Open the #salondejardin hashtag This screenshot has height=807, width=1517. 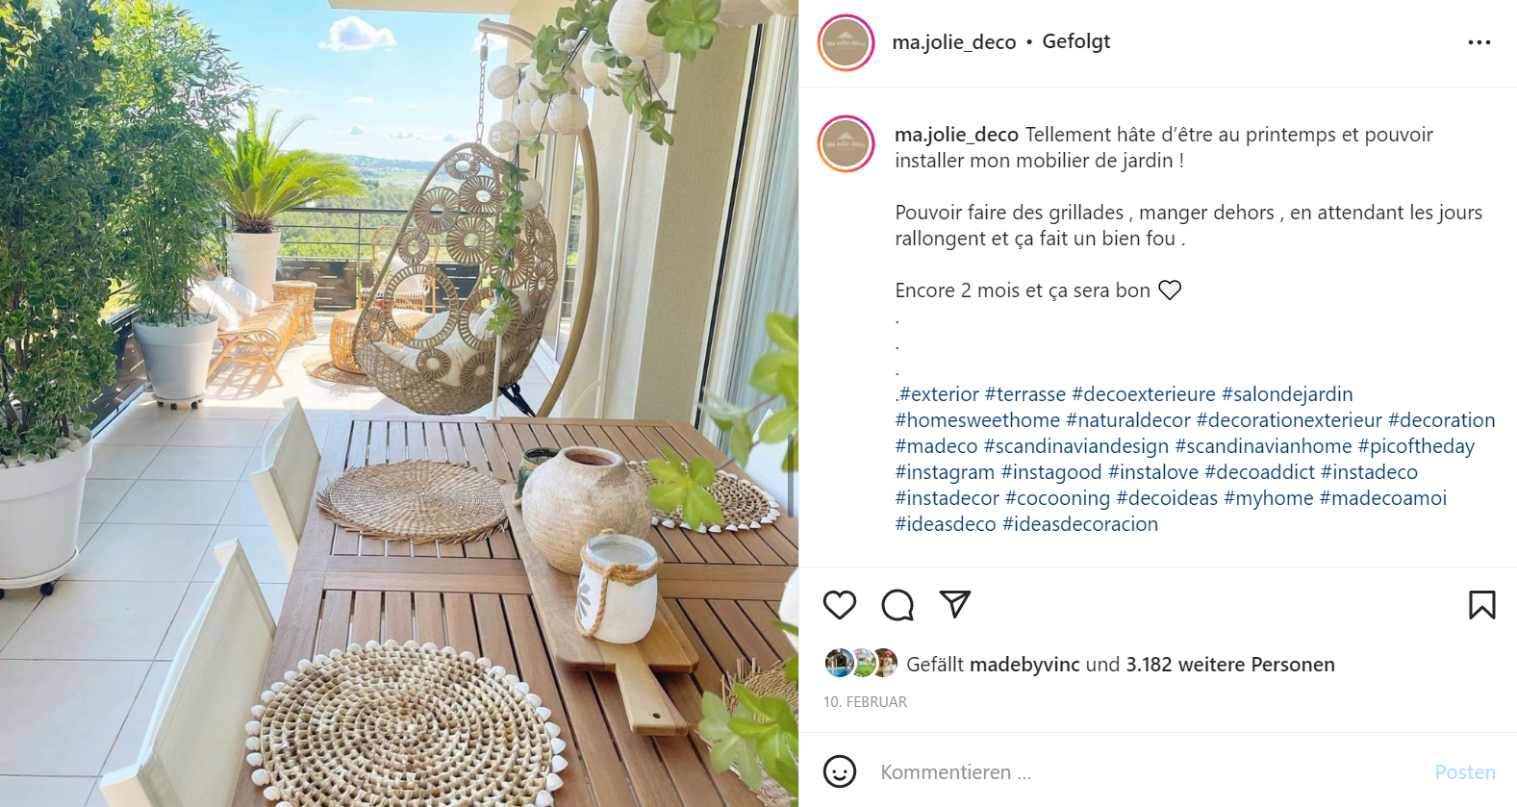tap(1287, 394)
